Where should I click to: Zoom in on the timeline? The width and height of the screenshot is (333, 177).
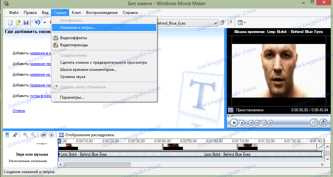[x=25, y=135]
